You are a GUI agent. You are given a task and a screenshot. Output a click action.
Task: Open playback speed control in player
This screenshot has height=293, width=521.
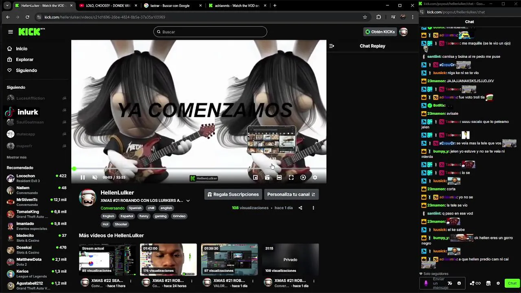[303, 177]
